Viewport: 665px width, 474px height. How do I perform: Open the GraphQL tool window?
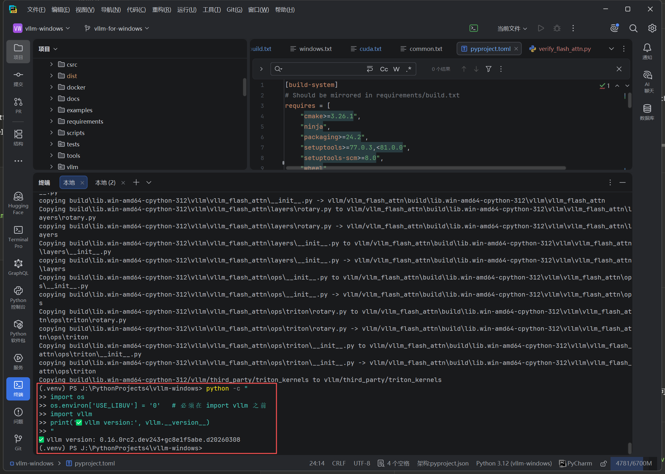click(18, 267)
